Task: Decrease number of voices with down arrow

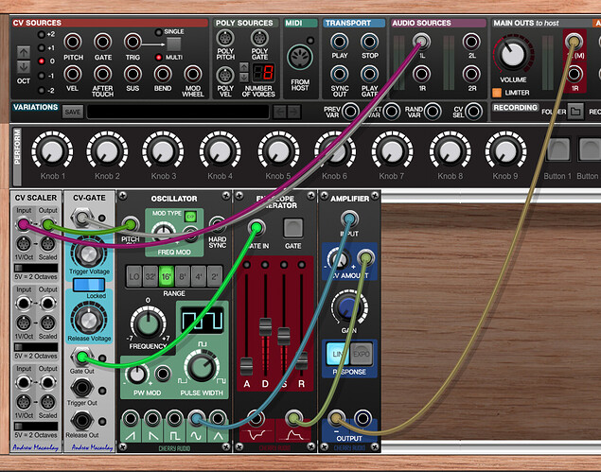Action: tap(244, 77)
